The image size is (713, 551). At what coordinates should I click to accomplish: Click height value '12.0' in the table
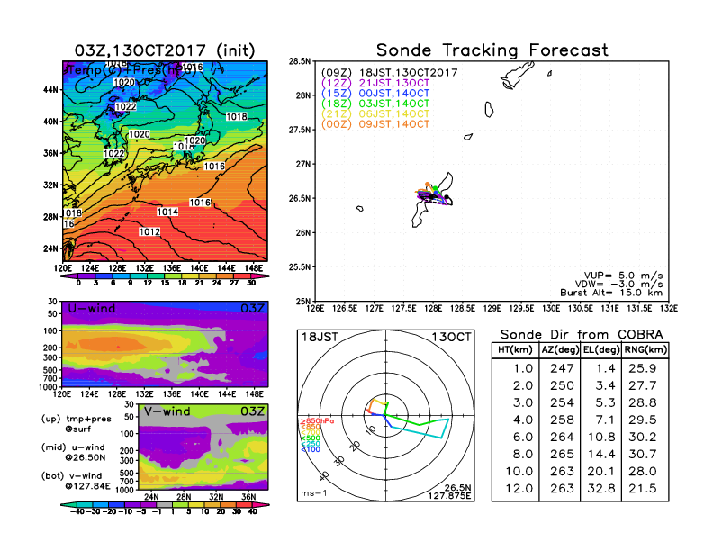(x=519, y=489)
